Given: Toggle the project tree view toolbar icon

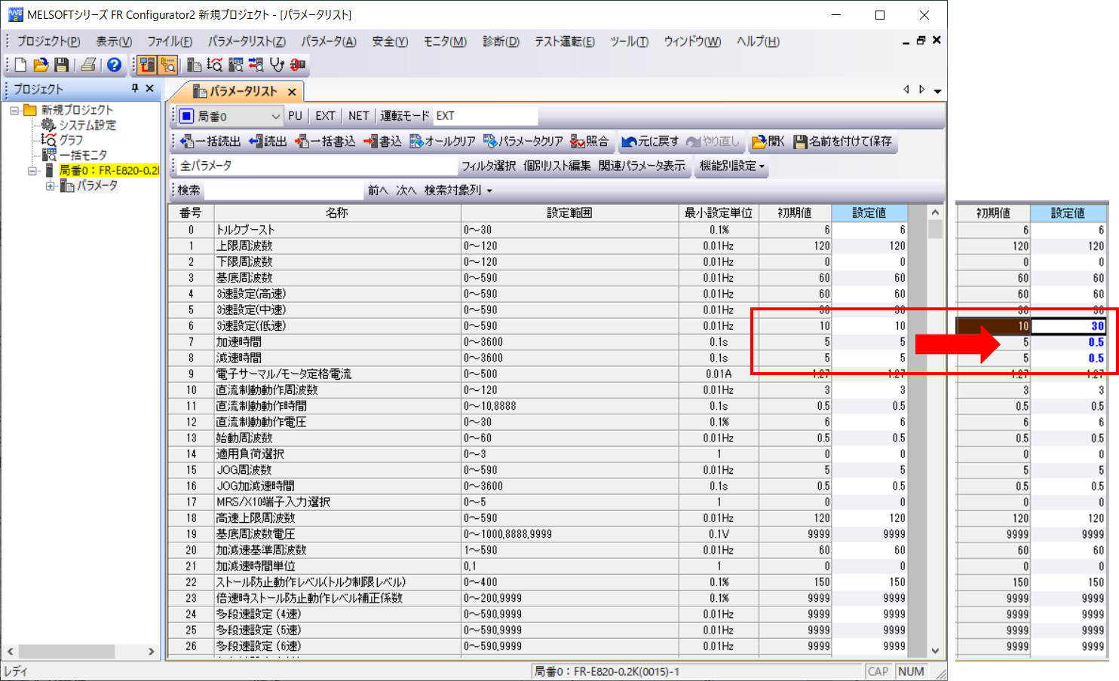Looking at the screenshot, I should click(168, 65).
